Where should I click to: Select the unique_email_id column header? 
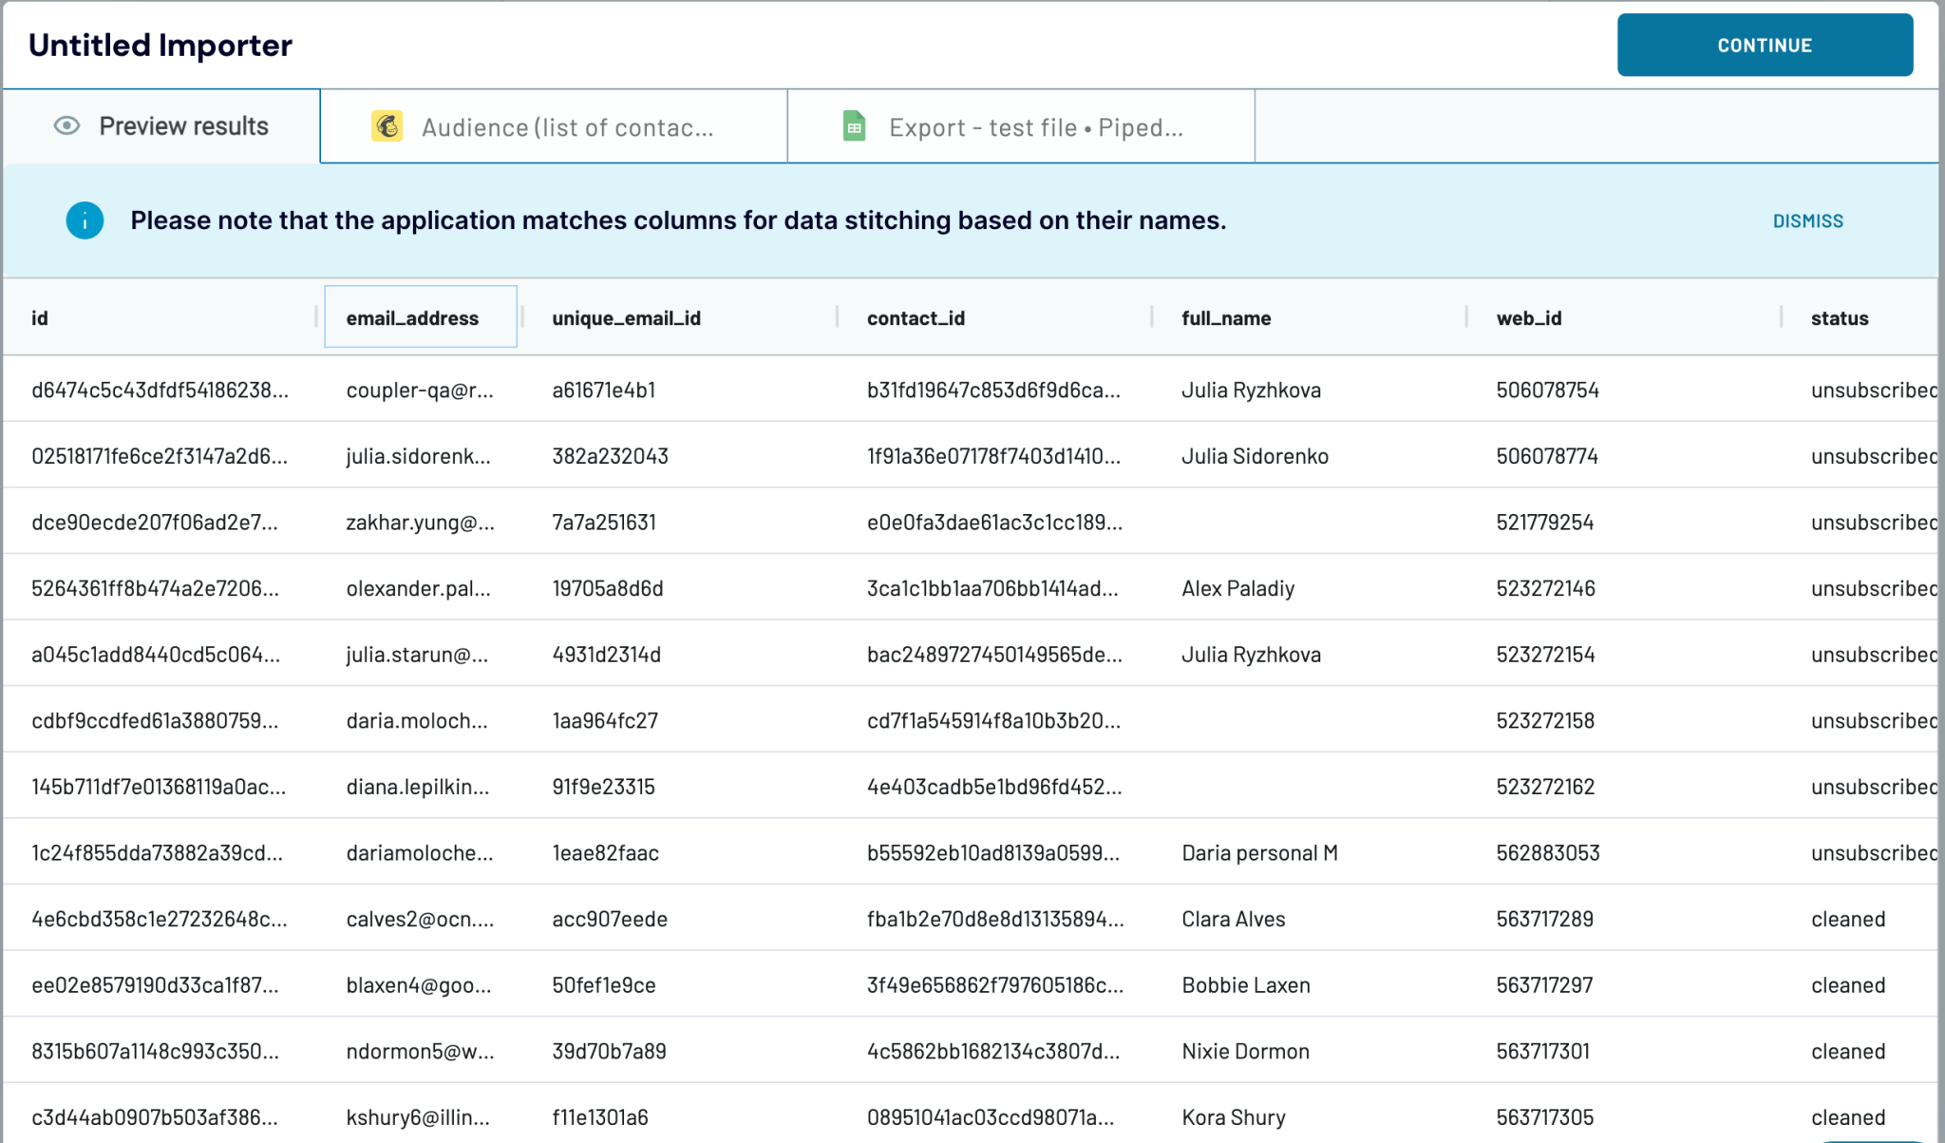624,317
